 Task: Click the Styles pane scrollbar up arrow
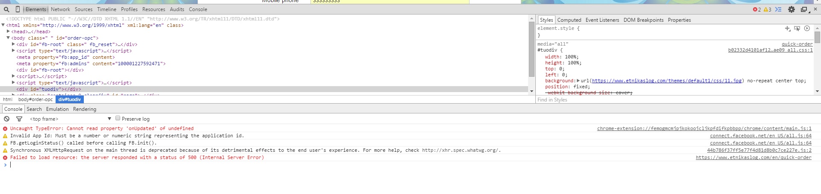tap(817, 28)
